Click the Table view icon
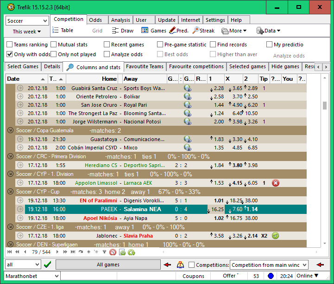334x284 pixels. [56, 31]
